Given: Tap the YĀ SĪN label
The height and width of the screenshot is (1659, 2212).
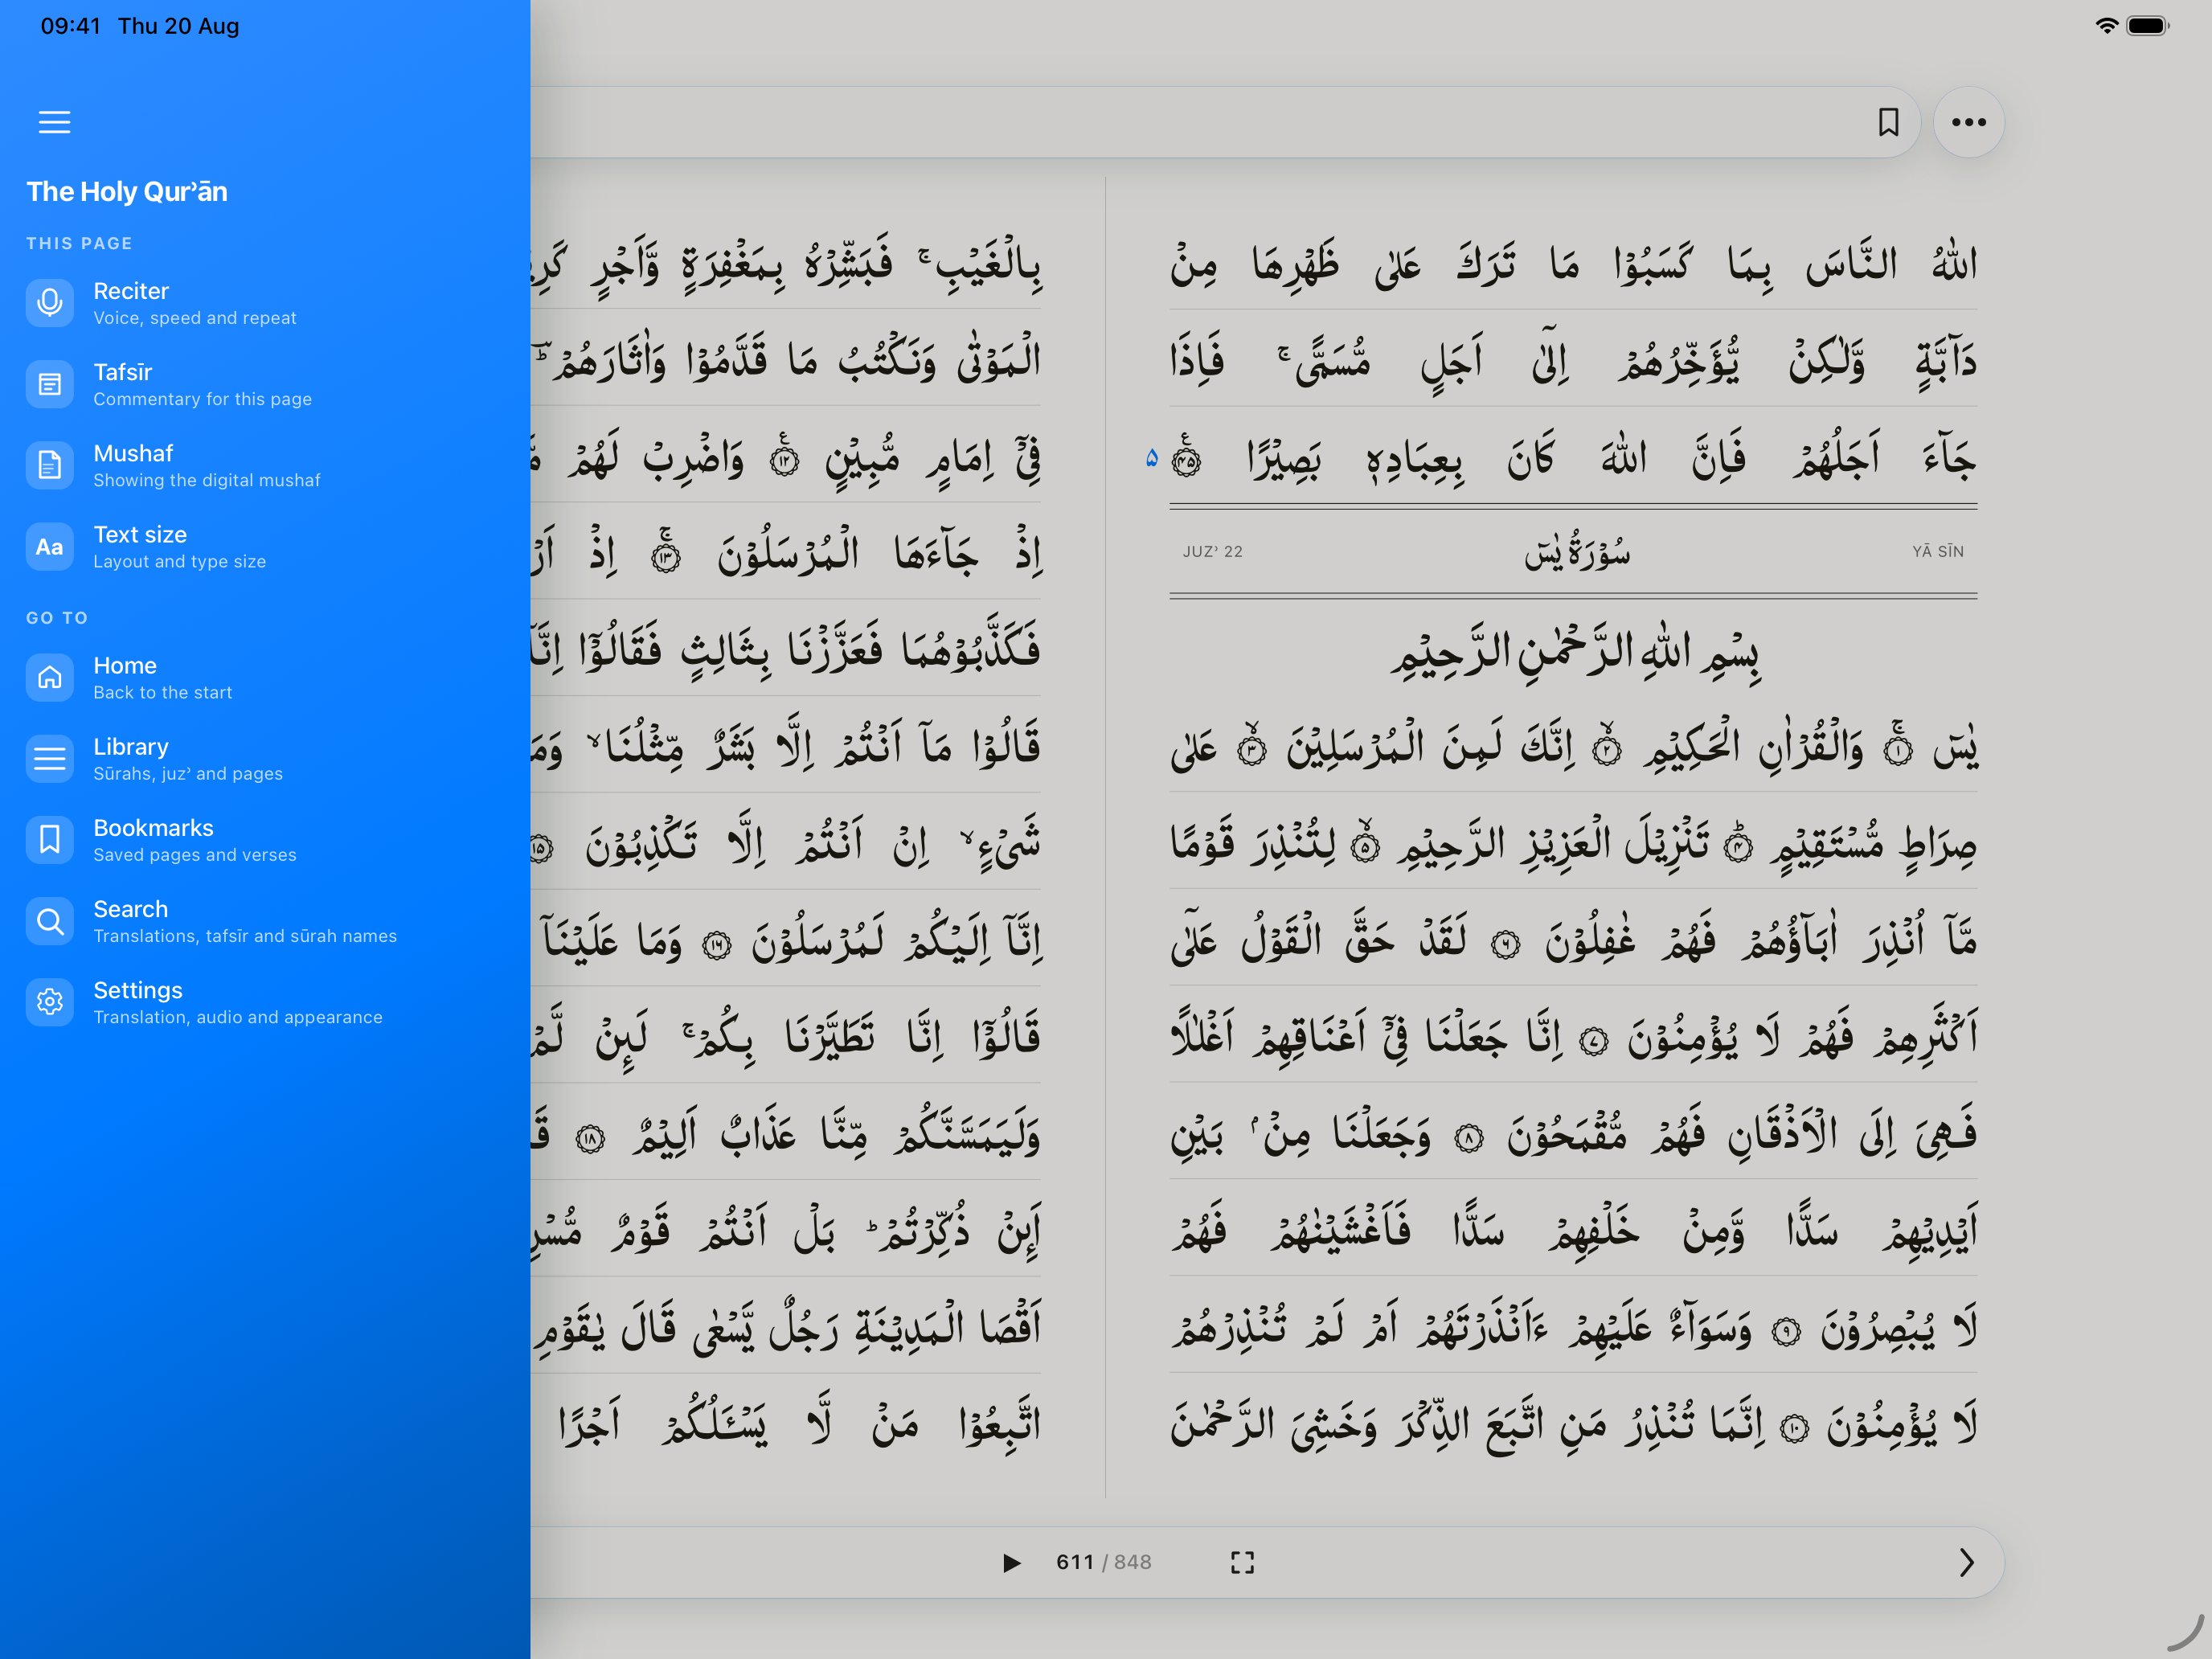Looking at the screenshot, I should 1938,552.
